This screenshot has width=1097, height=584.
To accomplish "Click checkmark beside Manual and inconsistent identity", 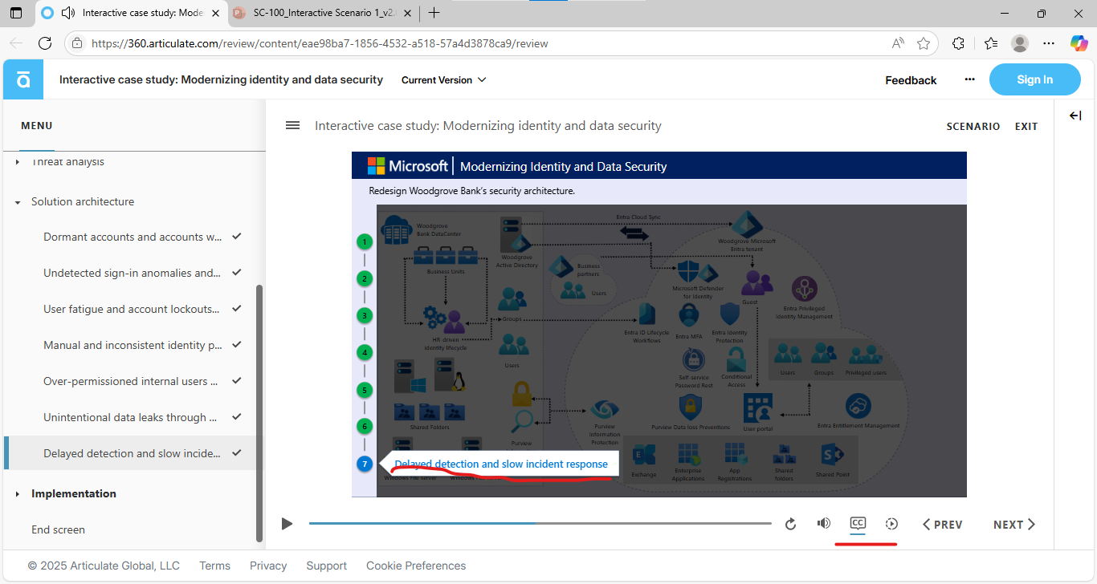I will click(x=236, y=345).
